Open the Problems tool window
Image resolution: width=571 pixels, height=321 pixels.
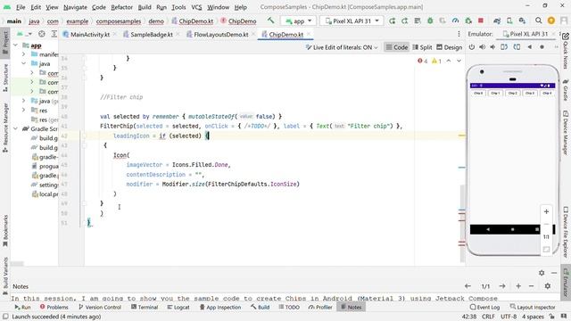tap(54, 307)
